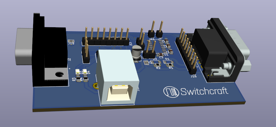Click the Switchcraft logo text
276x127 pixels.
click(204, 91)
